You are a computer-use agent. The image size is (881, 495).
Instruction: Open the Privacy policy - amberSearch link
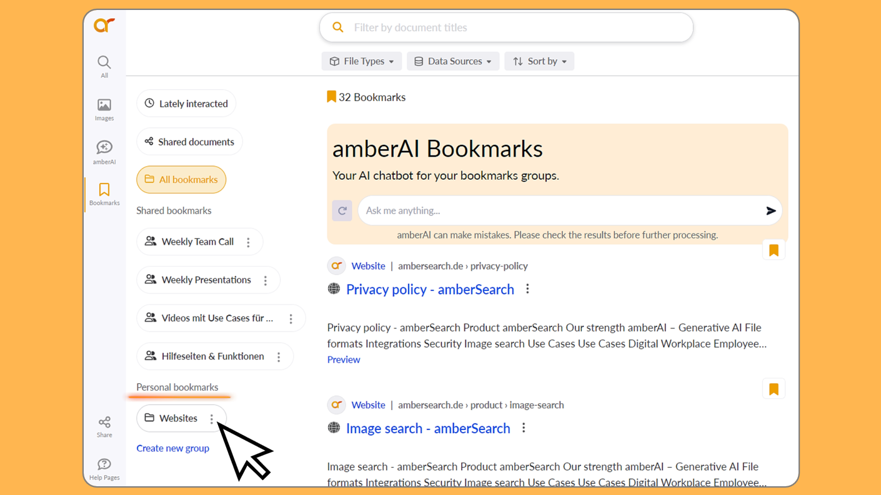tap(430, 290)
